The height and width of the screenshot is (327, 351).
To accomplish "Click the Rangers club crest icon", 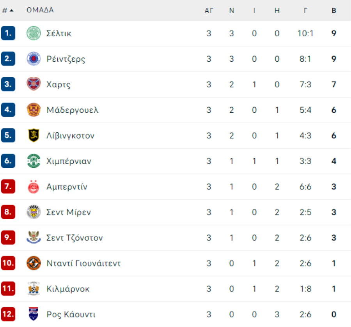I will click(34, 59).
